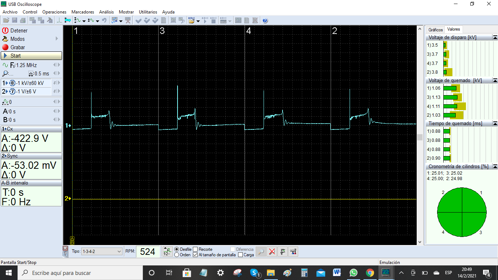Switch to the Gráficos tab
The image size is (498, 280).
(x=435, y=30)
